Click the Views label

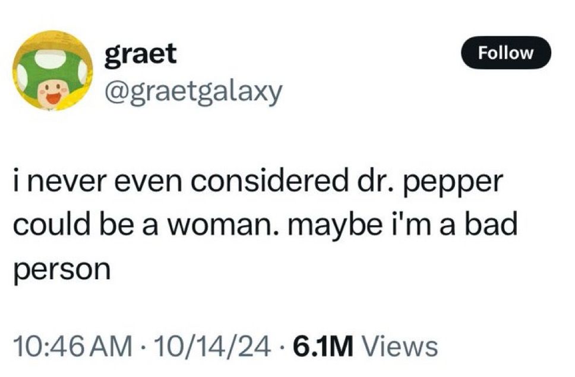click(400, 346)
